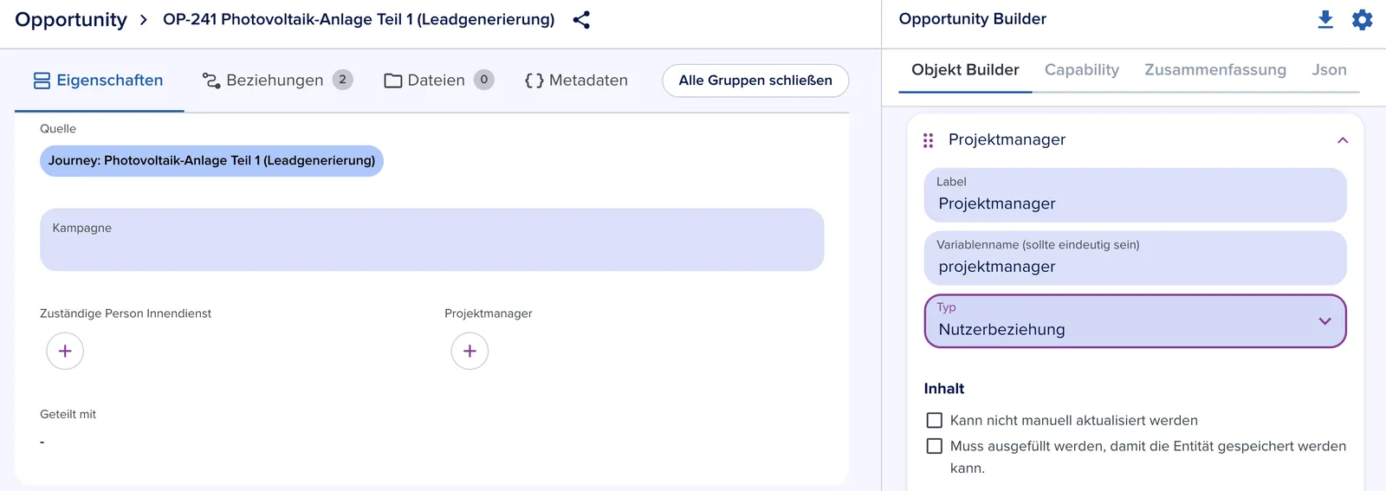
Task: Click the Dateien folder icon
Action: click(x=393, y=81)
